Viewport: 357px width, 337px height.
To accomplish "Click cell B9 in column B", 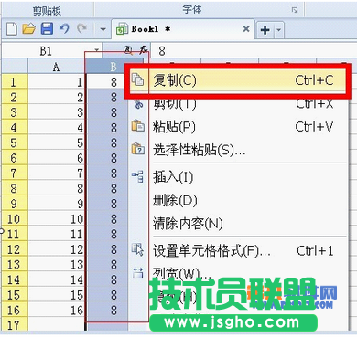I will (107, 204).
